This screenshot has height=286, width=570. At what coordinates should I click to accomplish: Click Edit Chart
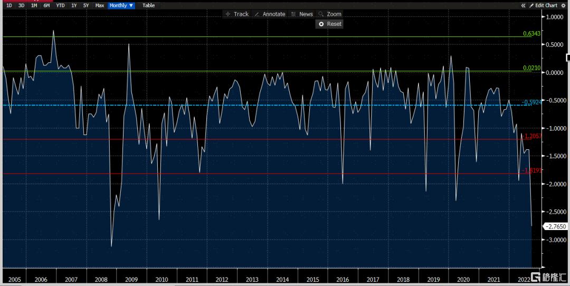coord(545,5)
